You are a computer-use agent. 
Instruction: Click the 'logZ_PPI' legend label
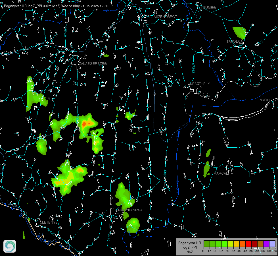coord(189,247)
